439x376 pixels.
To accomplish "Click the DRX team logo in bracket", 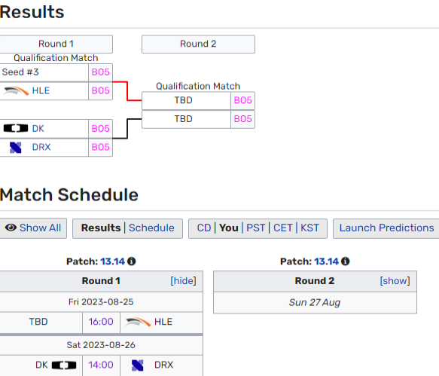I will pyautogui.click(x=15, y=148).
